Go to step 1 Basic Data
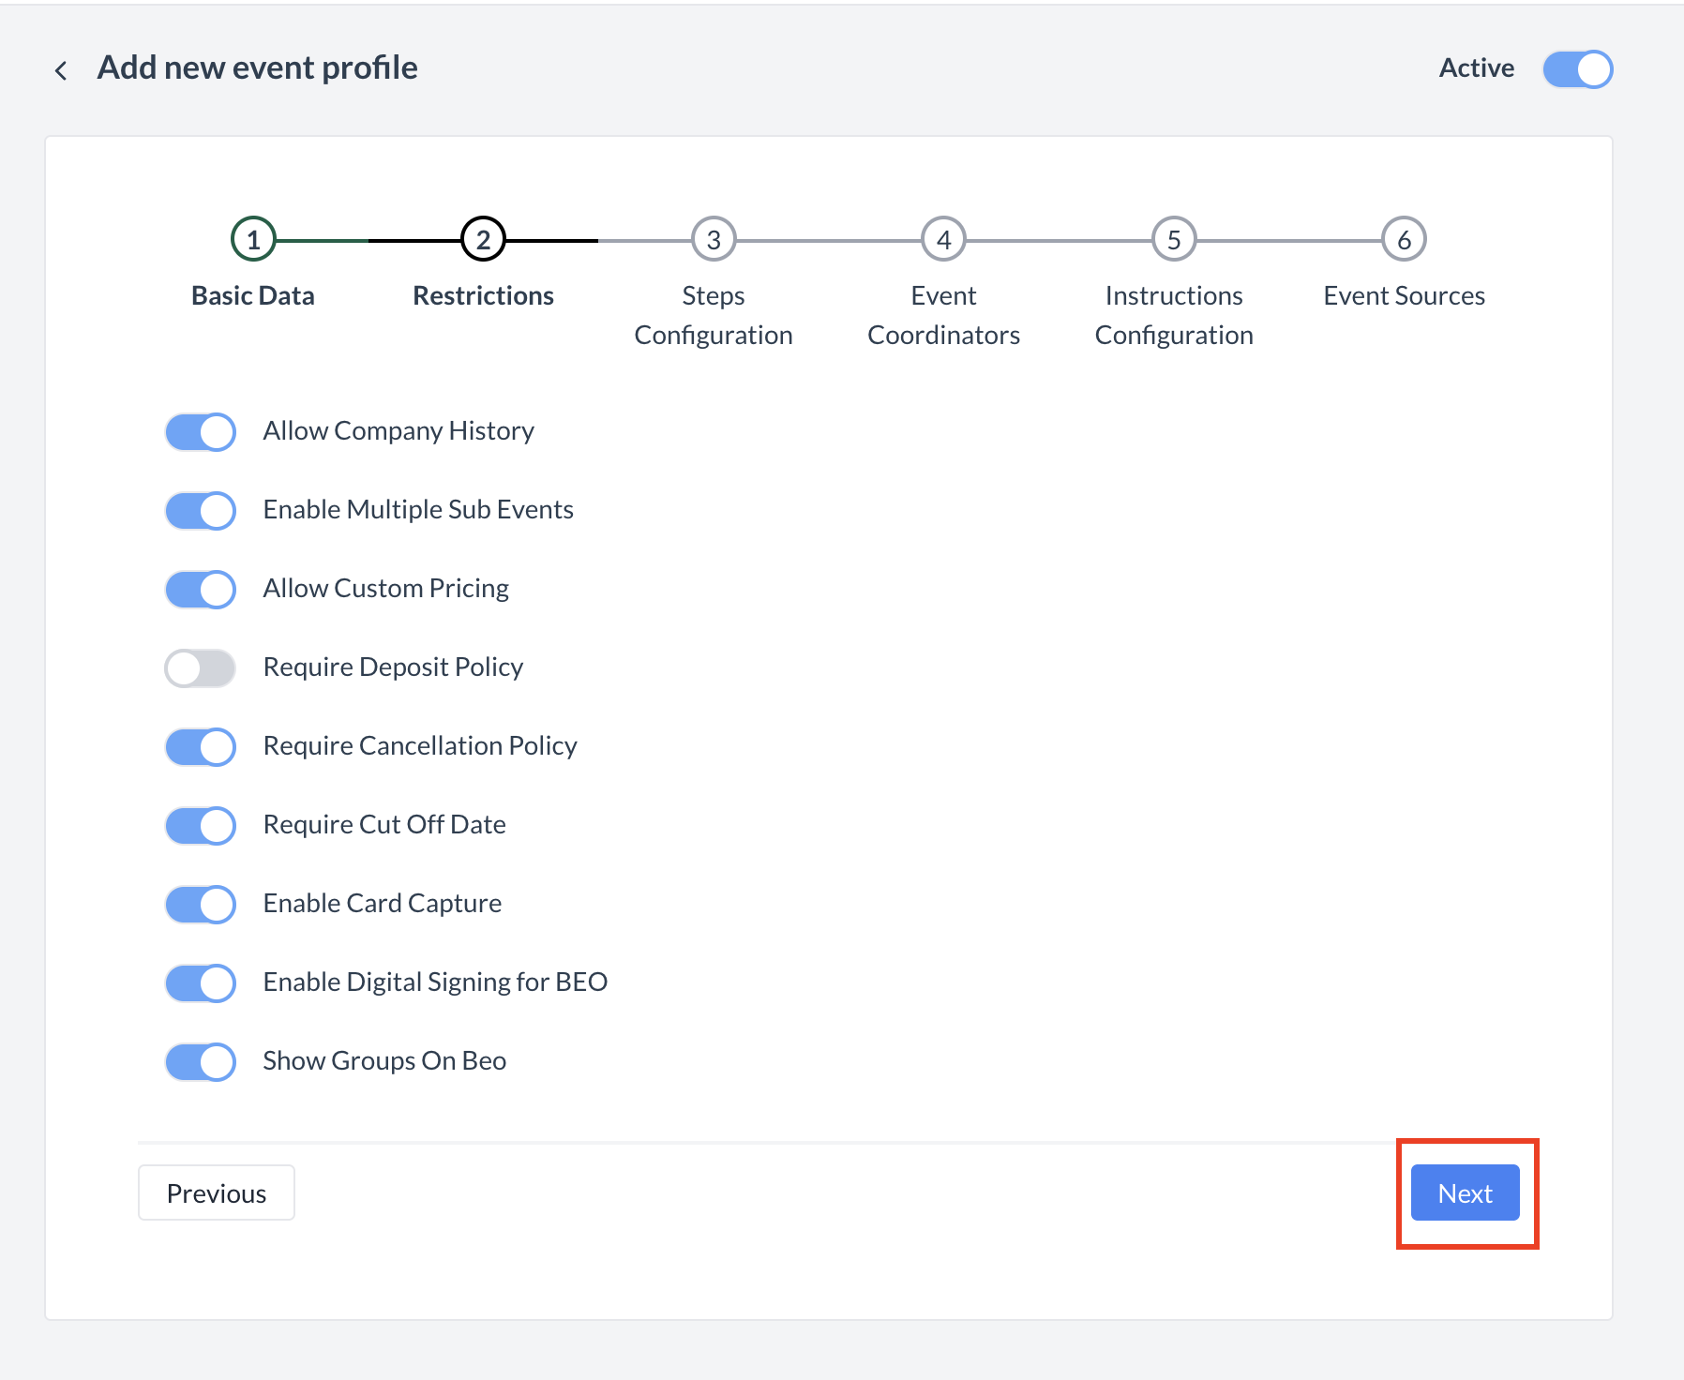This screenshot has width=1684, height=1380. click(x=253, y=240)
